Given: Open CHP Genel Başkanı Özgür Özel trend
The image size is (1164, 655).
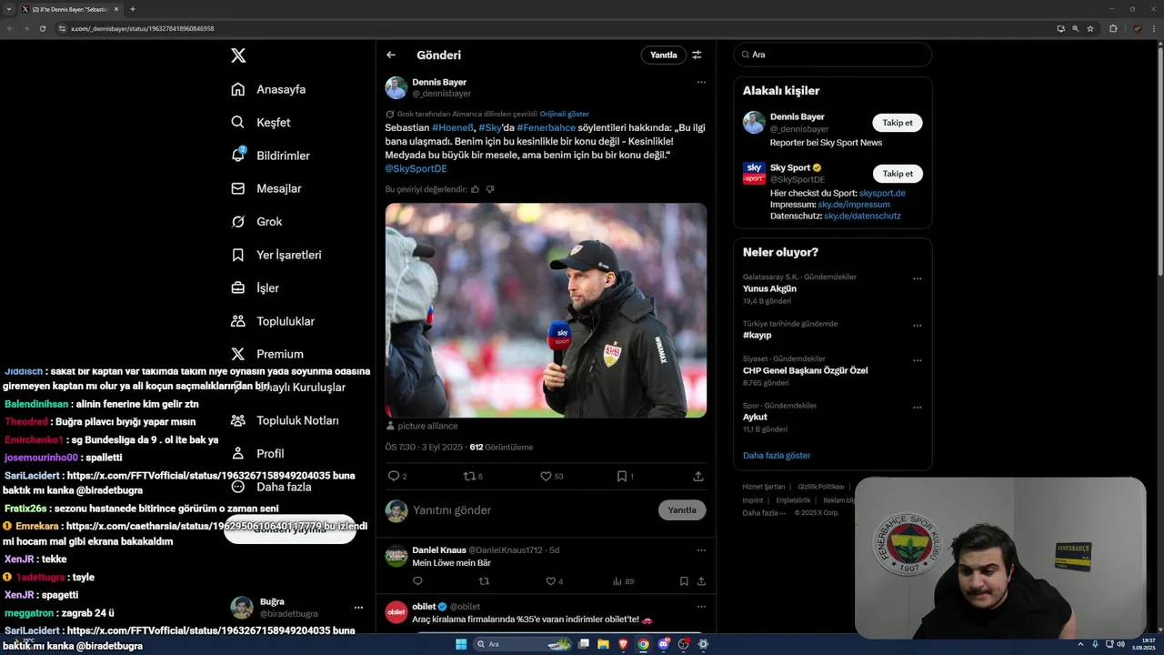Looking at the screenshot, I should 805,370.
